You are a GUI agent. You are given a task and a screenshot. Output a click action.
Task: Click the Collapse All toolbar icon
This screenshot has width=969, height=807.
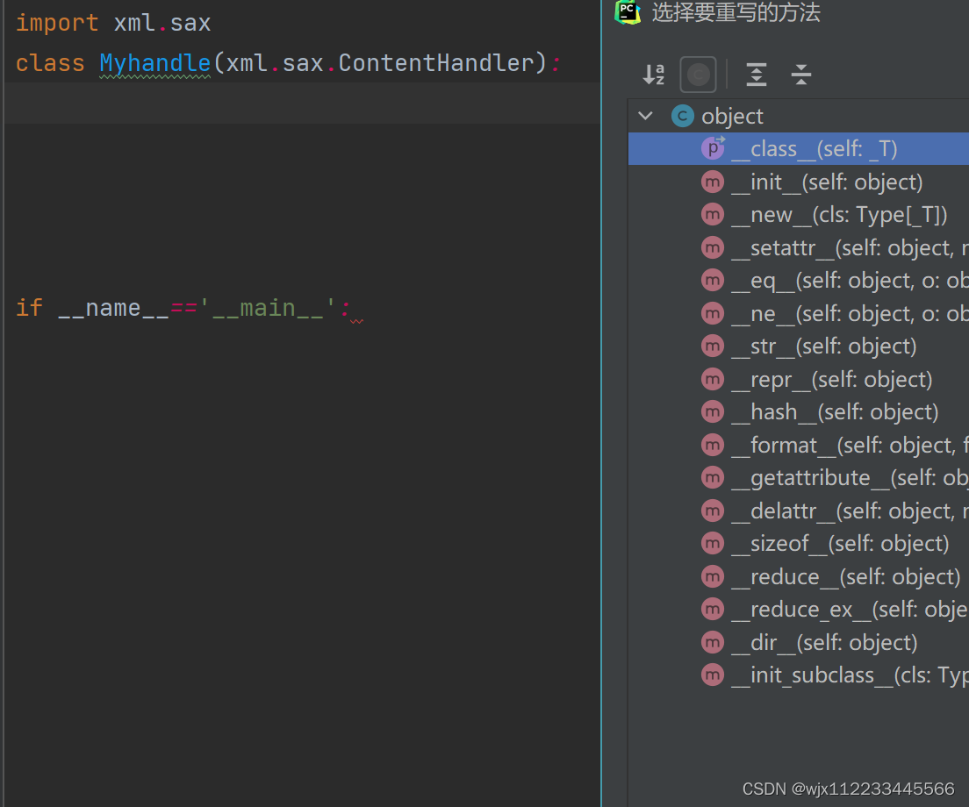coord(800,75)
